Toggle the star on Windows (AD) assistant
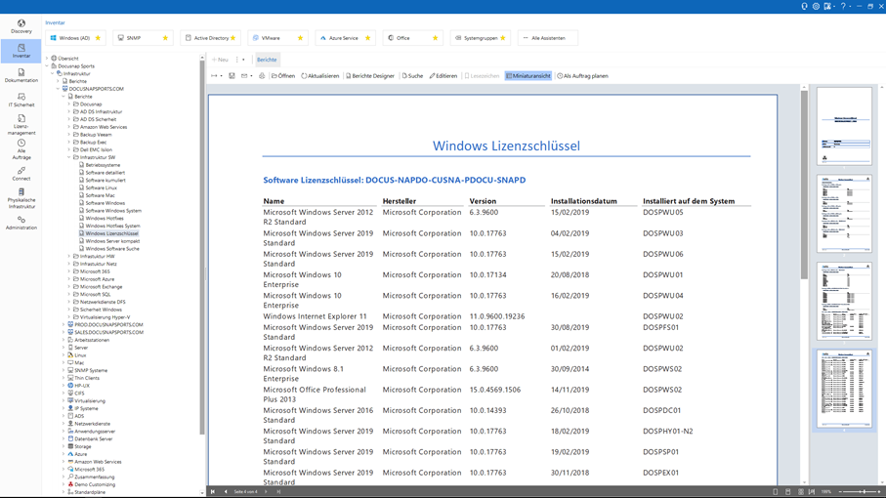The height and width of the screenshot is (498, 886). (x=99, y=38)
